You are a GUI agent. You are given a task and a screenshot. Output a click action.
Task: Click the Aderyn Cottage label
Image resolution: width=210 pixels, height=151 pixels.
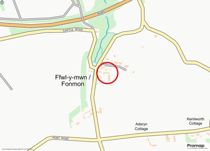141,126
